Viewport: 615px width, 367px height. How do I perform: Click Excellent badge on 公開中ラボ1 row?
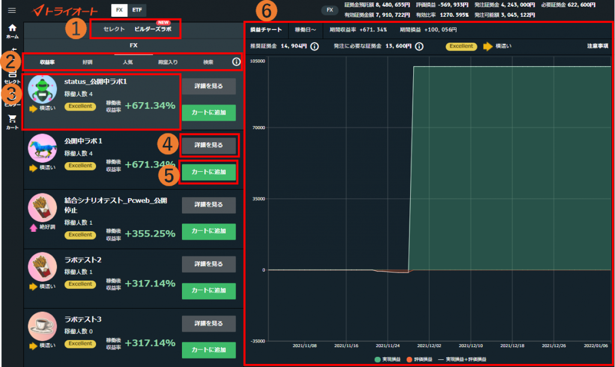click(80, 166)
